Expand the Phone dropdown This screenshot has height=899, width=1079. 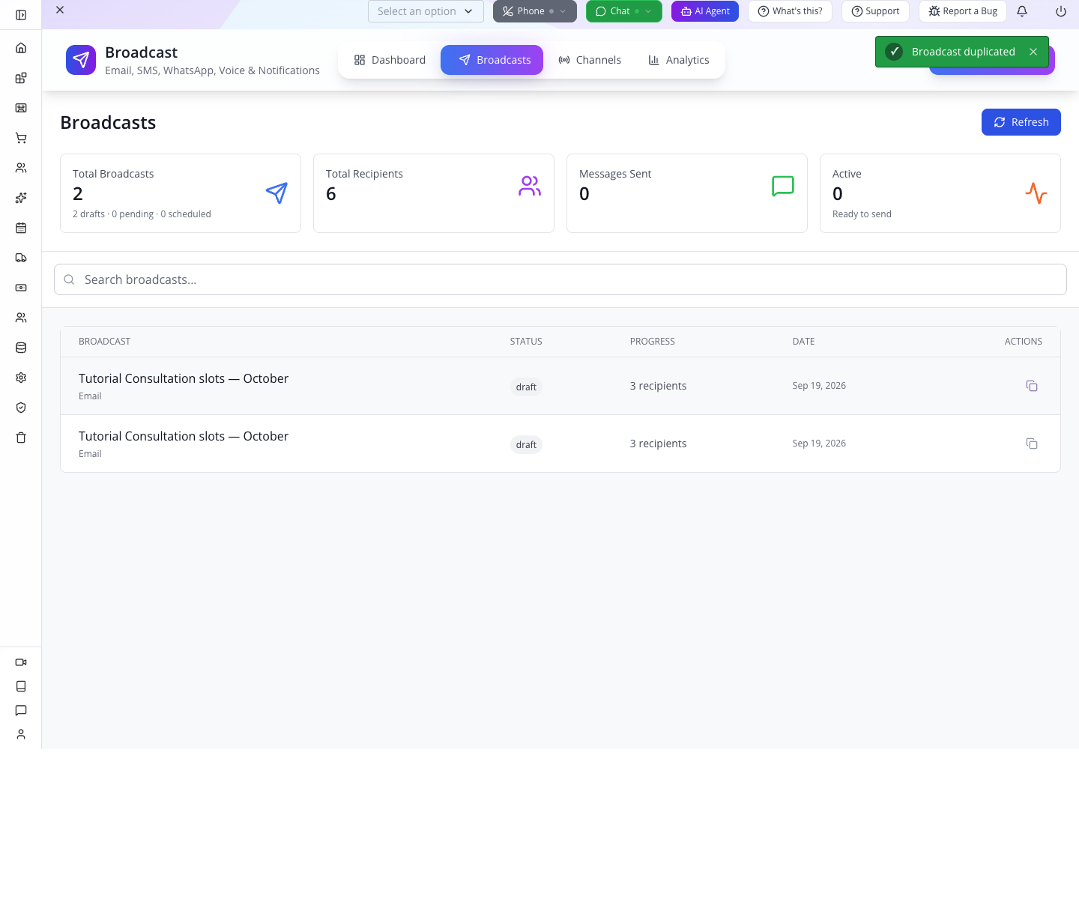535,11
